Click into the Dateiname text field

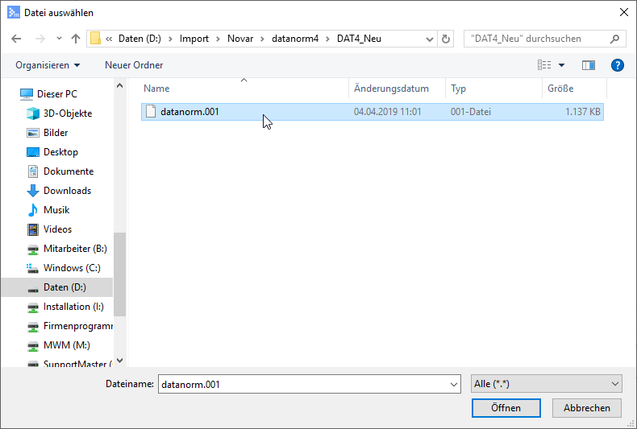tap(302, 384)
